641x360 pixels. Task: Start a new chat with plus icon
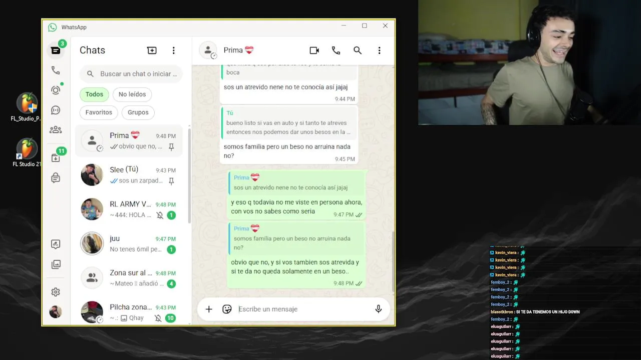[x=152, y=50]
